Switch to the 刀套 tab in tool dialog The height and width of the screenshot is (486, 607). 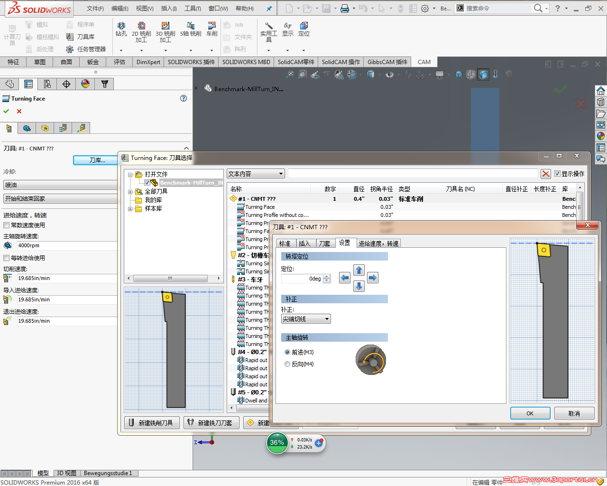325,243
